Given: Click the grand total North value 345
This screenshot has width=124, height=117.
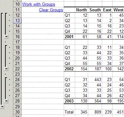Looking at the screenshot, I should point(82,112).
